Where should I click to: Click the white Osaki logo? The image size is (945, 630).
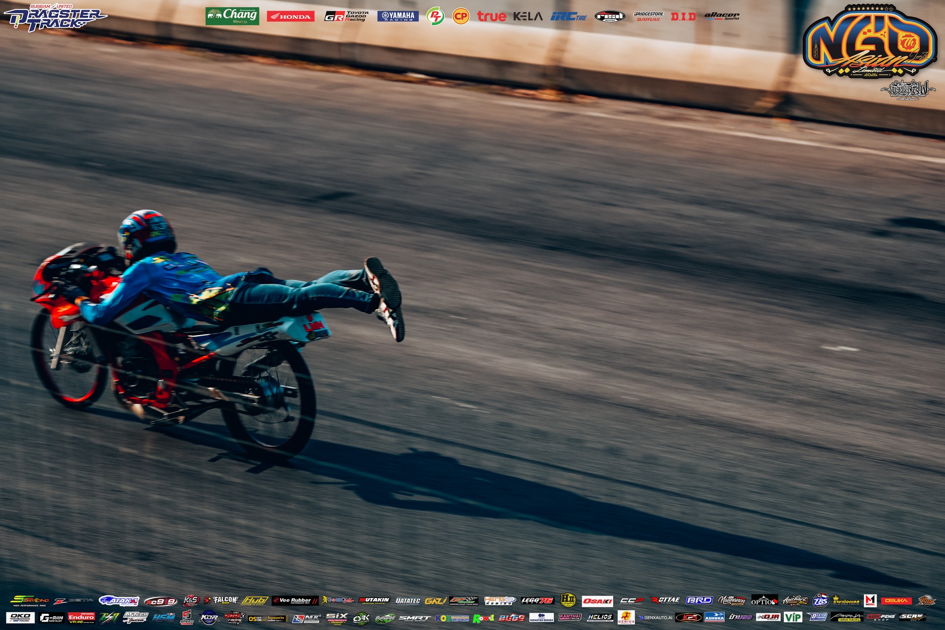point(597,601)
